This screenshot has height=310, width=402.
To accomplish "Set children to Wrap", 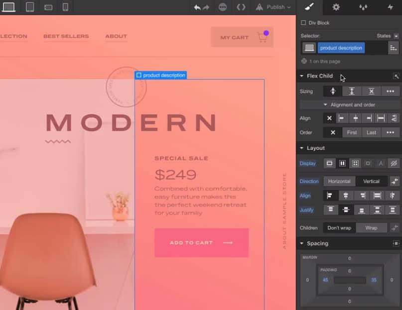I will tap(371, 228).
